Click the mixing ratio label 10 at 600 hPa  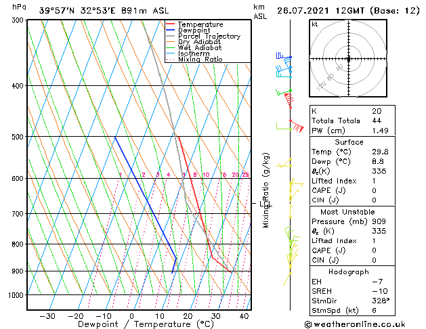[x=206, y=175]
